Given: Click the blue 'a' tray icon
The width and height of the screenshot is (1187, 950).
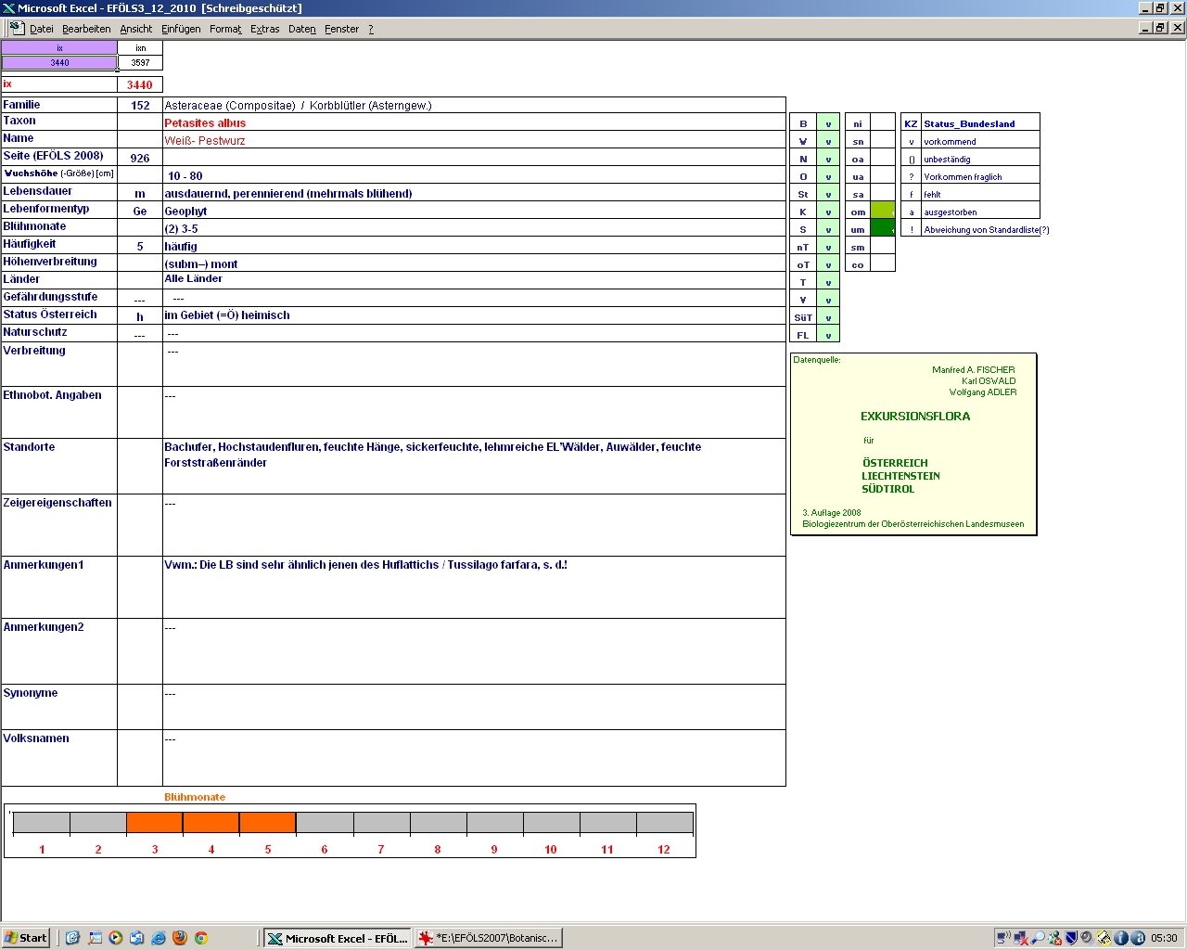Looking at the screenshot, I should 1137,938.
